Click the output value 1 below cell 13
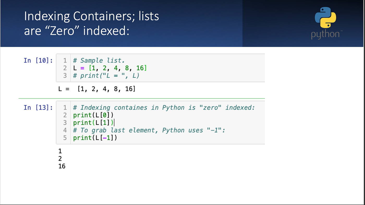The image size is (365, 205). [60, 151]
